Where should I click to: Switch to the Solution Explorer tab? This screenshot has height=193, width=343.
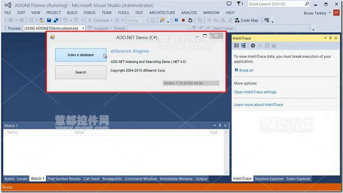point(269,179)
